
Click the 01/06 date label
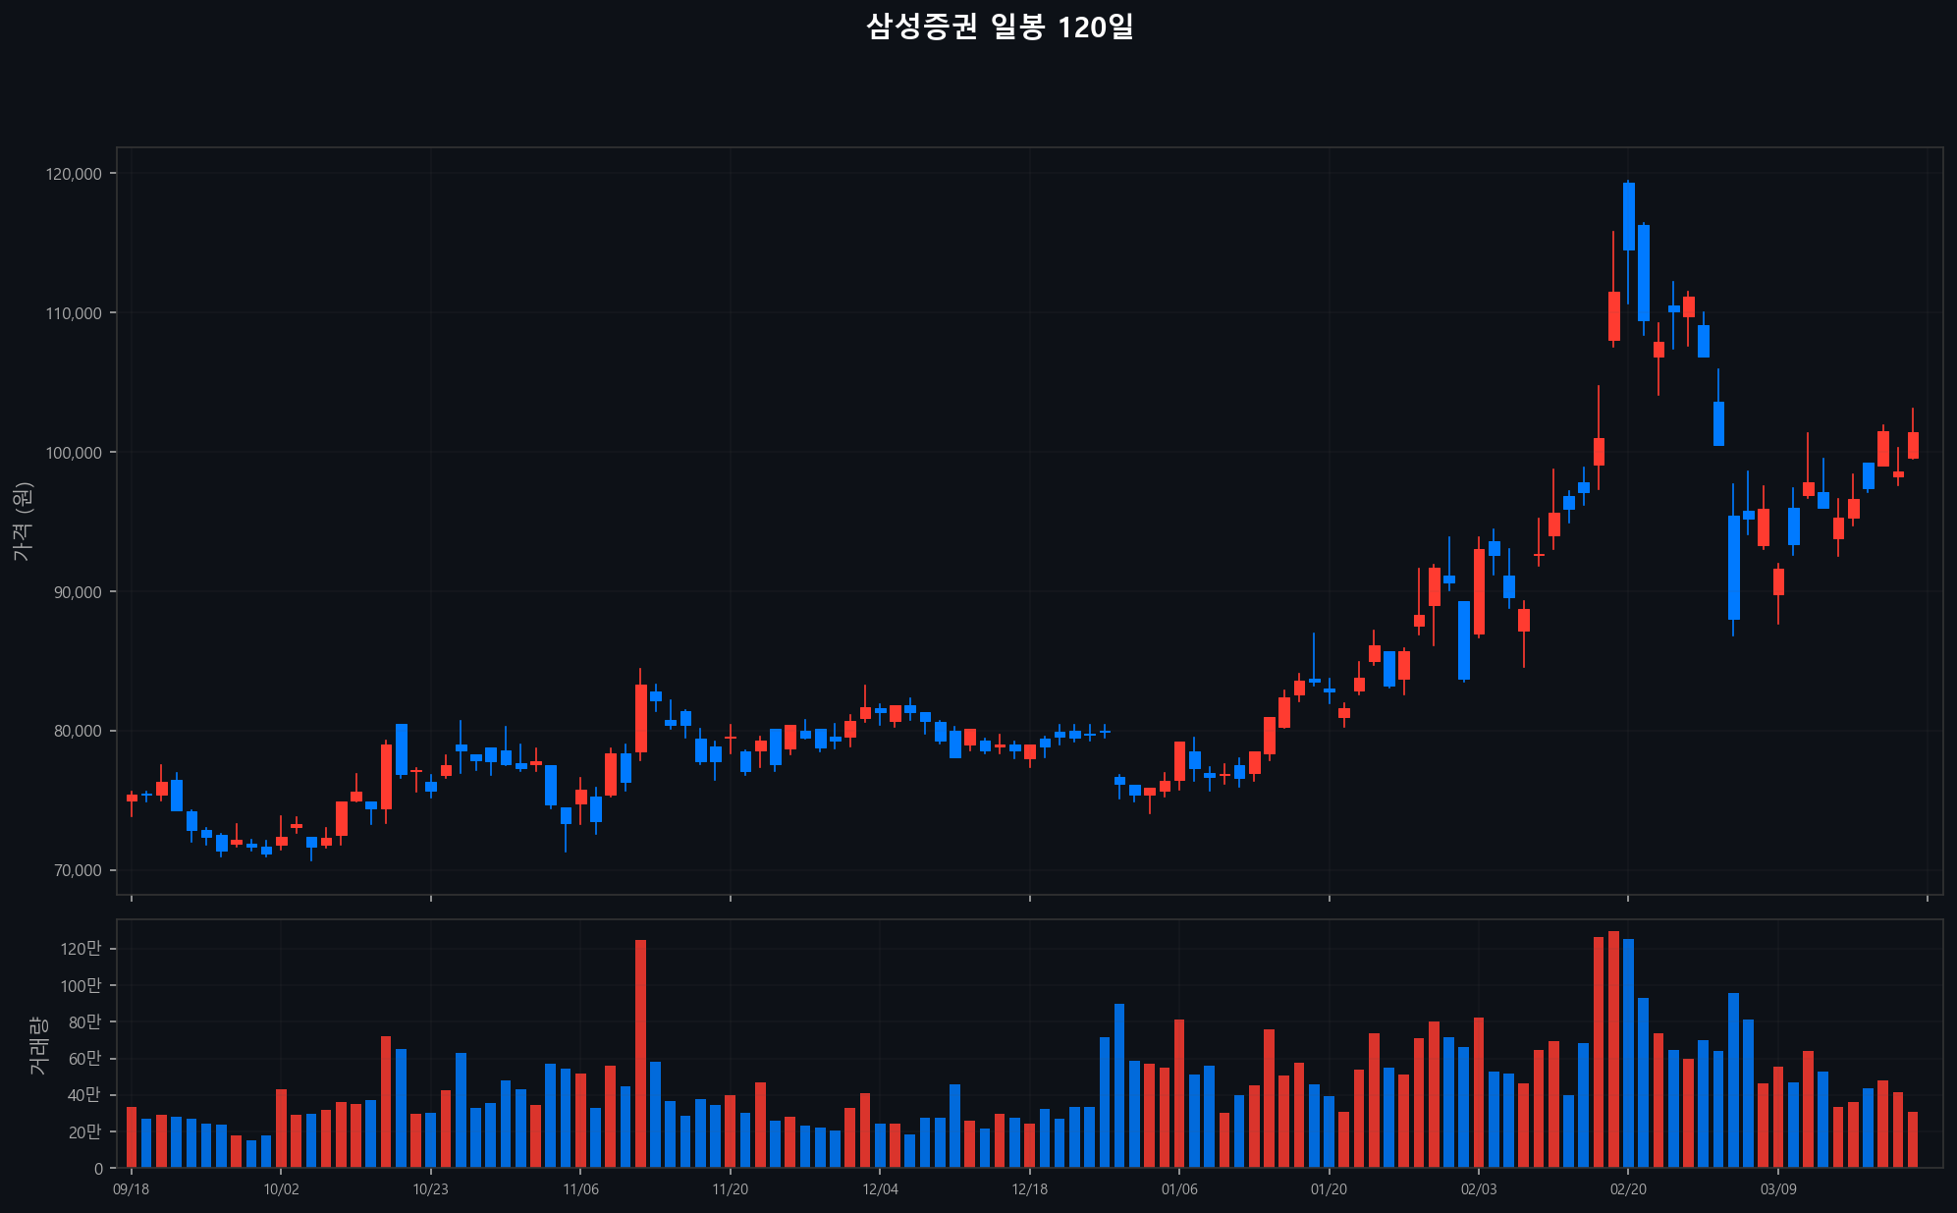coord(1179,1189)
